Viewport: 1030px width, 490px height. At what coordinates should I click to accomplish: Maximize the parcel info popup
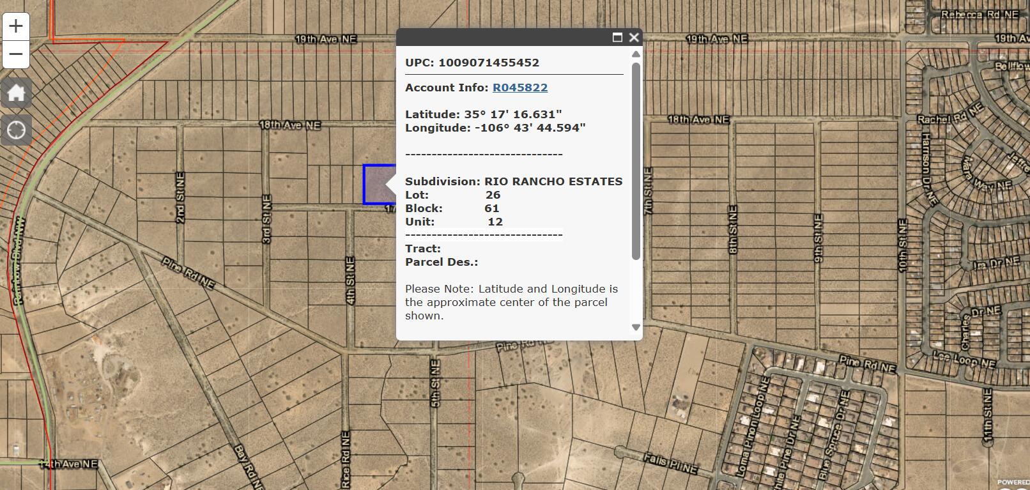coord(617,38)
